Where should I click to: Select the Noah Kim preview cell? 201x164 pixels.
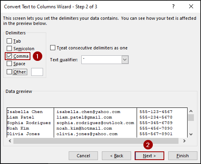pyautogui.click(x=18, y=128)
